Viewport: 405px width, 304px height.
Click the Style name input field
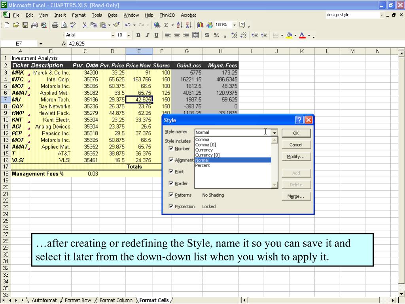coord(233,133)
